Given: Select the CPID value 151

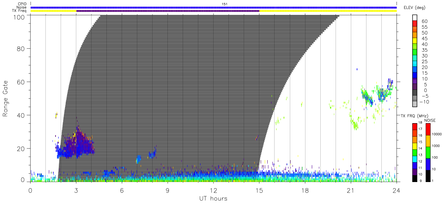Looking at the screenshot, I should pos(224,4).
